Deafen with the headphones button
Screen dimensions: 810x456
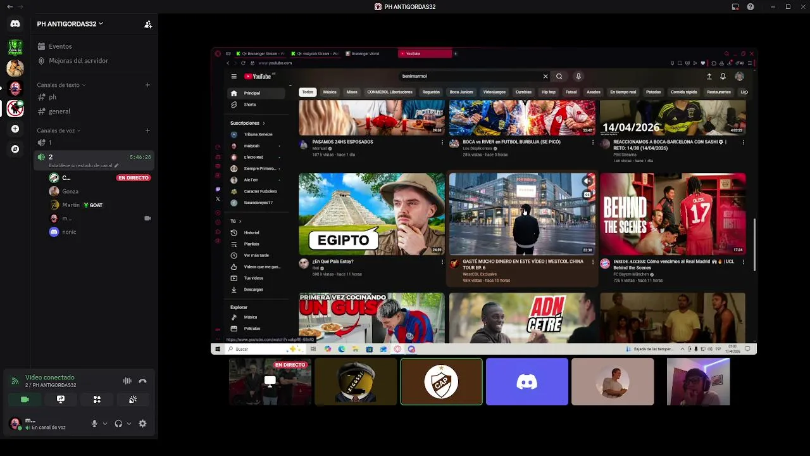(x=118, y=424)
